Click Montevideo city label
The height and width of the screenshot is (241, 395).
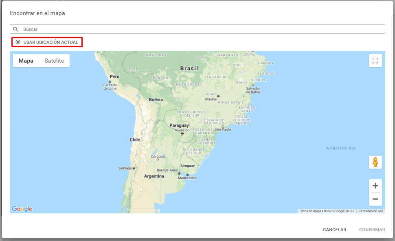(x=187, y=178)
